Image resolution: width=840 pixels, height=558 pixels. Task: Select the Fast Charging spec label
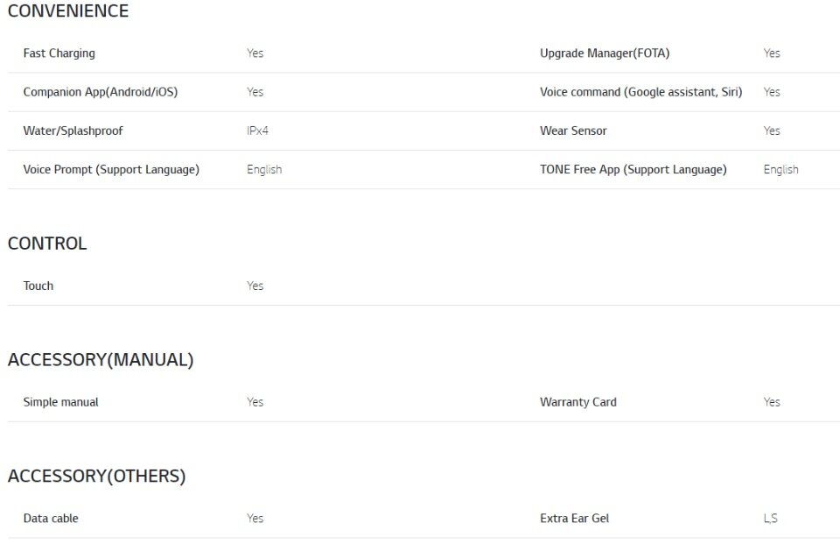pos(59,53)
